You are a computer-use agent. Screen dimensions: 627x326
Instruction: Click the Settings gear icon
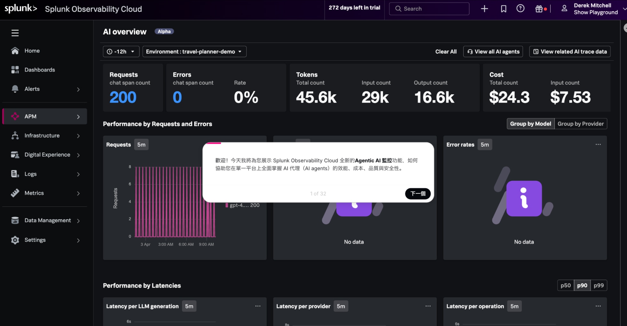pos(15,240)
